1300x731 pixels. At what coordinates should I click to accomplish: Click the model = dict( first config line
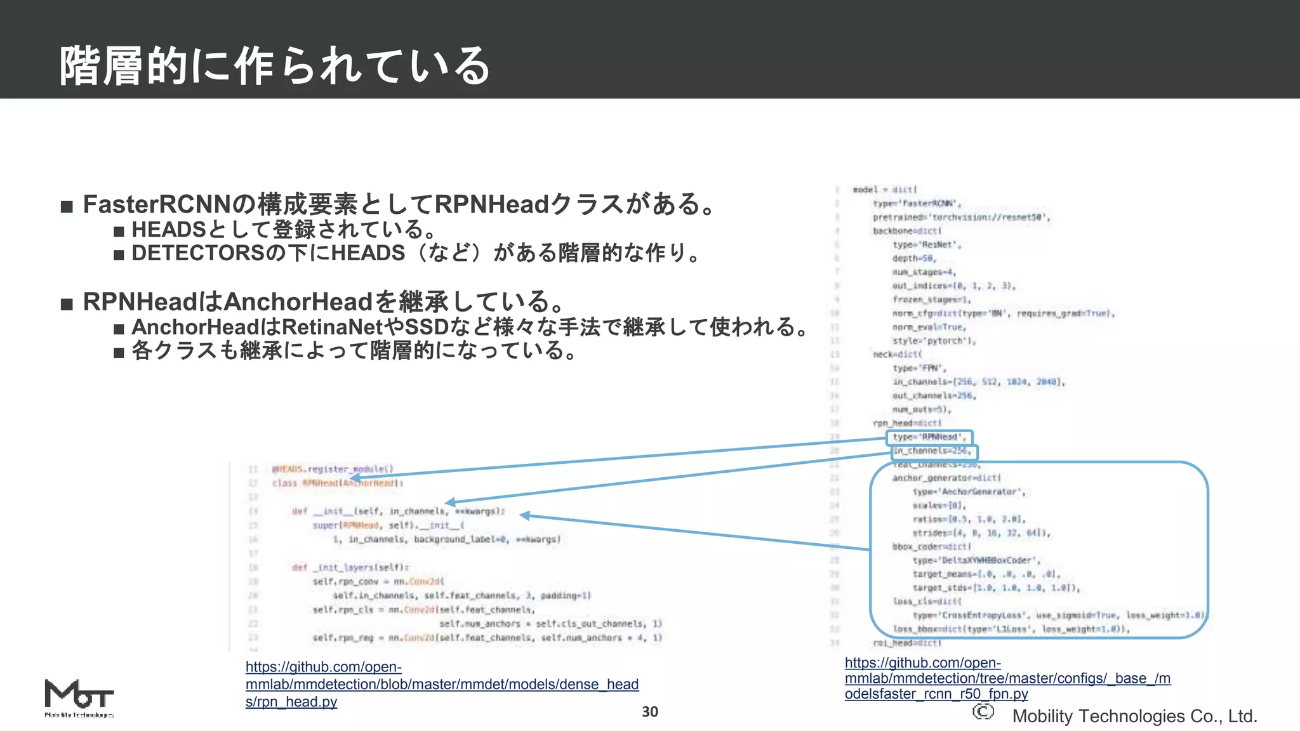[x=885, y=190]
